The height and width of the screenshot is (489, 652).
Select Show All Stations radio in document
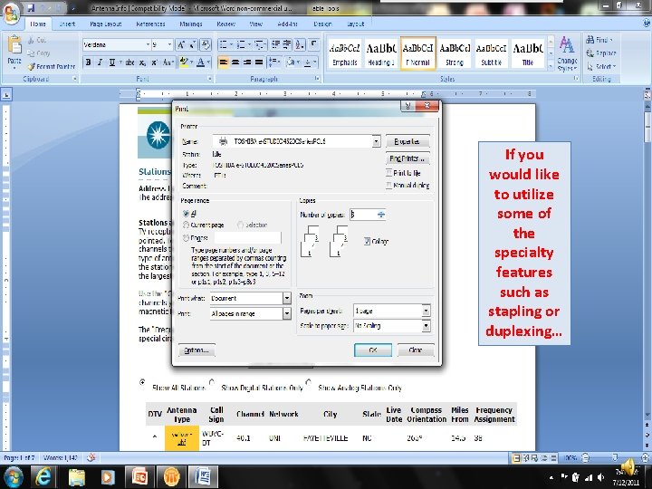[143, 382]
